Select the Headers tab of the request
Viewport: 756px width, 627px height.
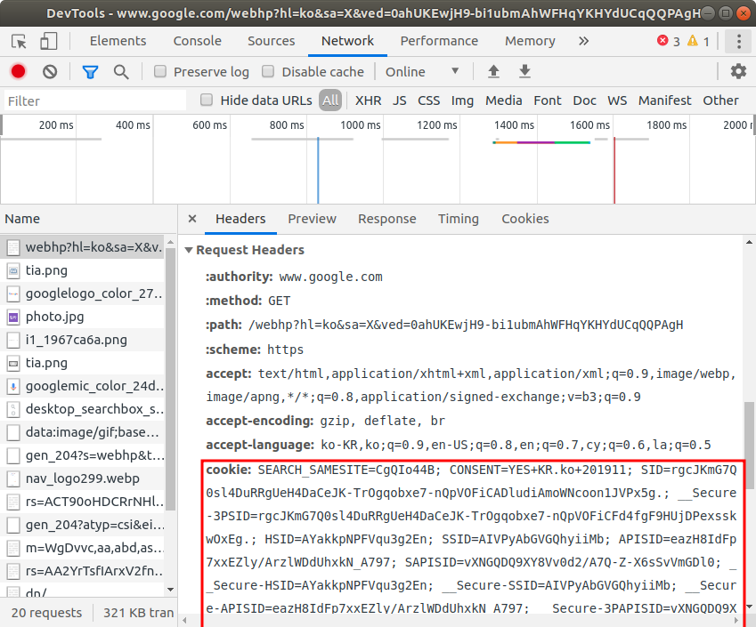240,219
